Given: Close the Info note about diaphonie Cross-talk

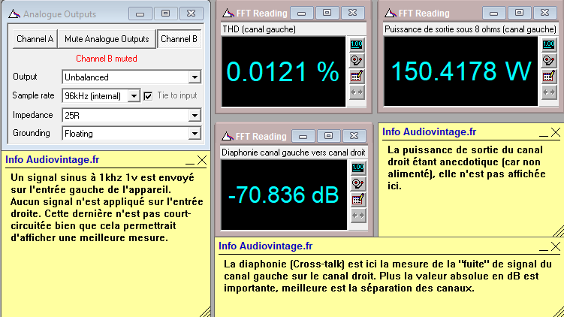Looking at the screenshot, I should click(556, 246).
